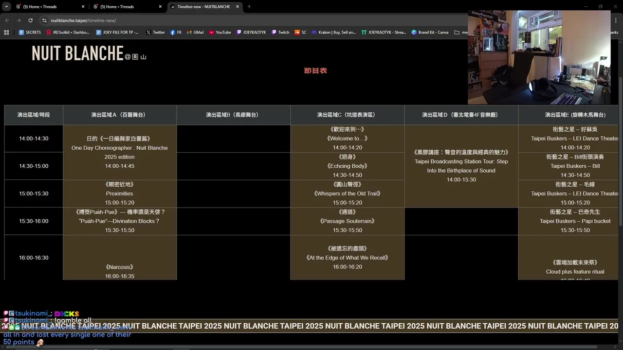The image size is (623, 350).
Task: Click One Day Choreographer : Nuit Blanche entry
Action: click(x=120, y=152)
